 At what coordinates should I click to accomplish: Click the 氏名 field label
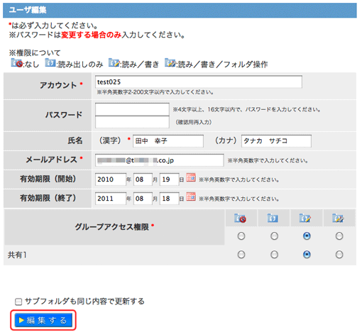[x=75, y=140]
